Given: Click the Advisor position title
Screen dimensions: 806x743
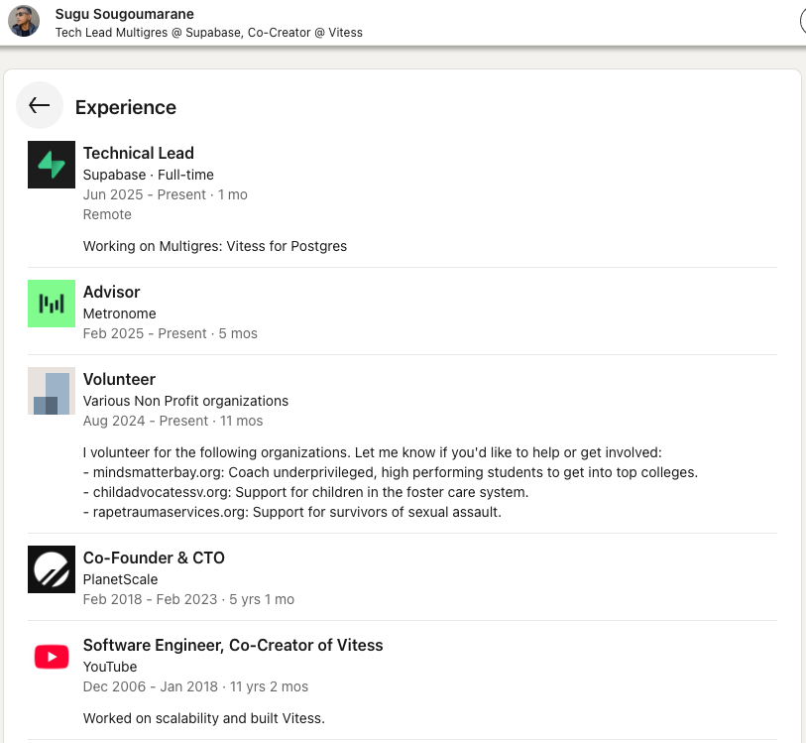Looking at the screenshot, I should tap(112, 292).
